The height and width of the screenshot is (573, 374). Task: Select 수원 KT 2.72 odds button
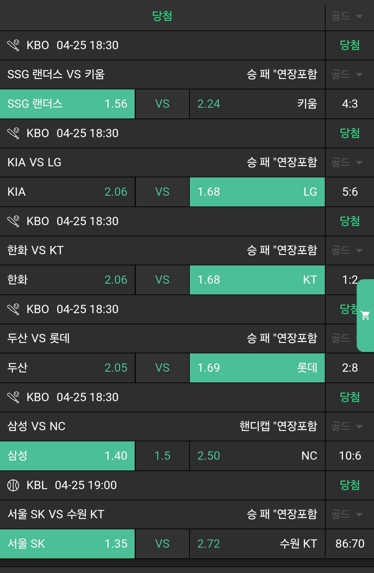pyautogui.click(x=257, y=544)
